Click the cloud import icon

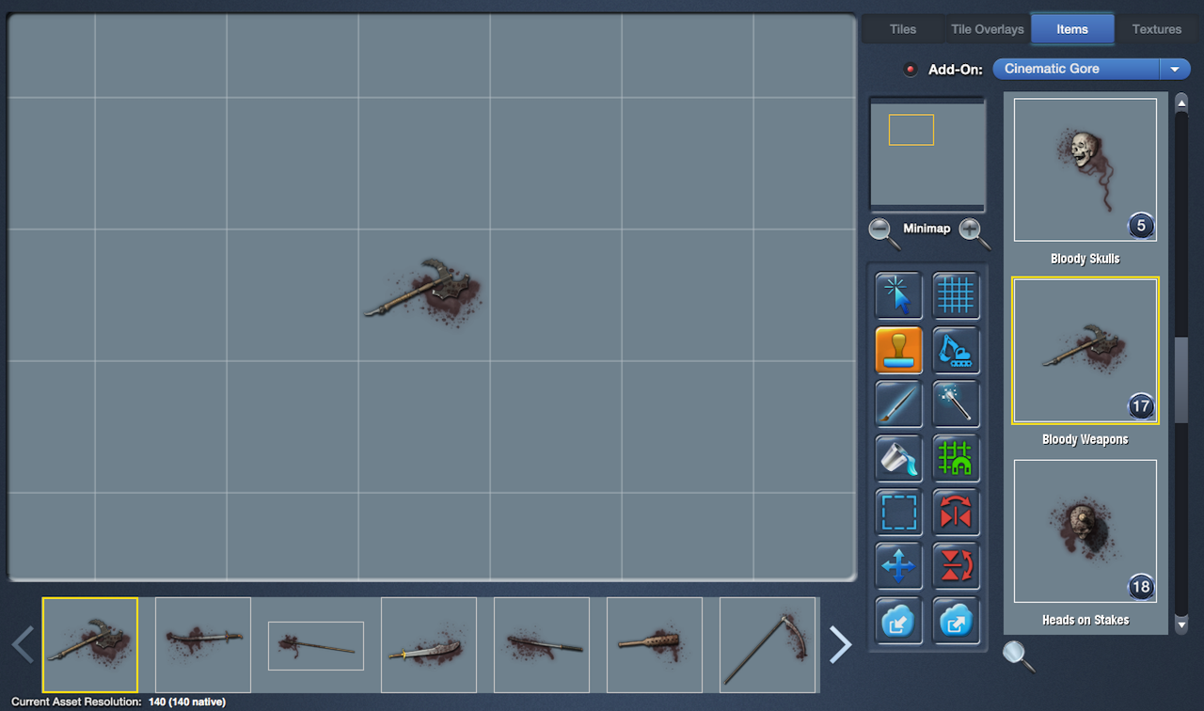coord(898,620)
